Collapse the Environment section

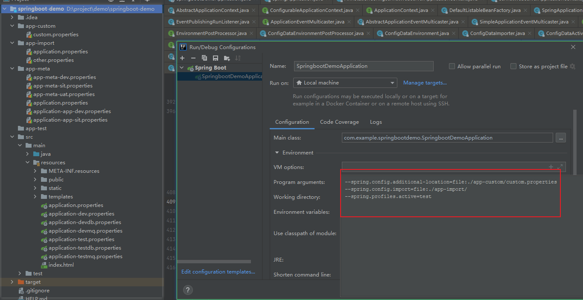point(277,153)
